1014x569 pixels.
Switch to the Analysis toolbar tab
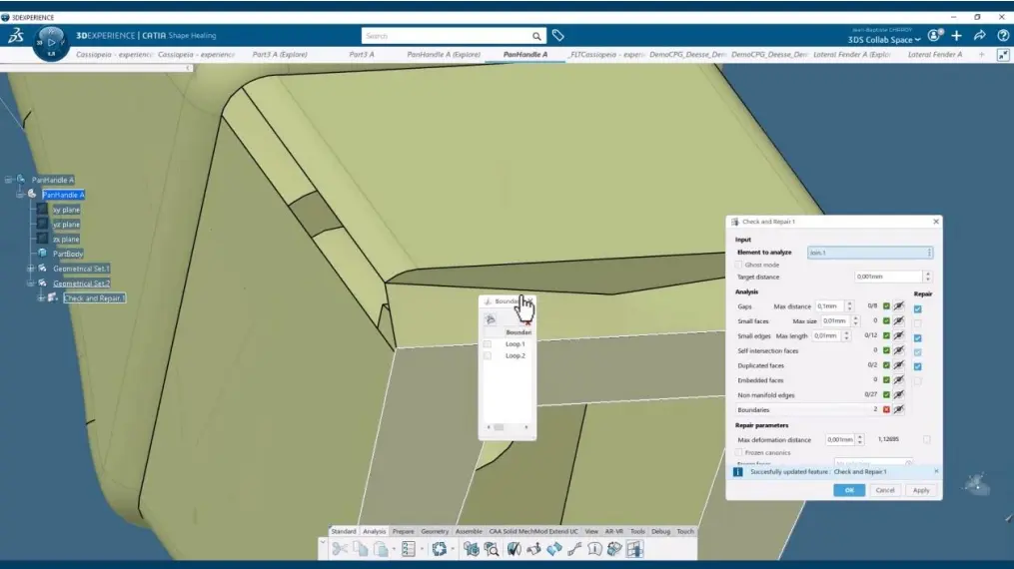click(374, 531)
